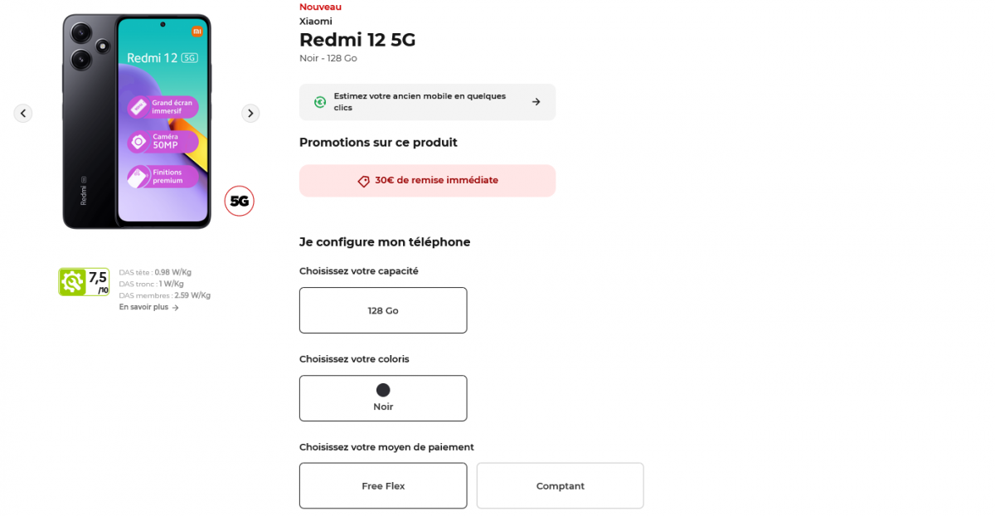Click the red "Nouveau" label

click(x=320, y=7)
